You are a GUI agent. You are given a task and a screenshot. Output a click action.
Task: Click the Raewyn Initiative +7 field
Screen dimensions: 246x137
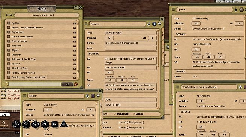click(109, 38)
